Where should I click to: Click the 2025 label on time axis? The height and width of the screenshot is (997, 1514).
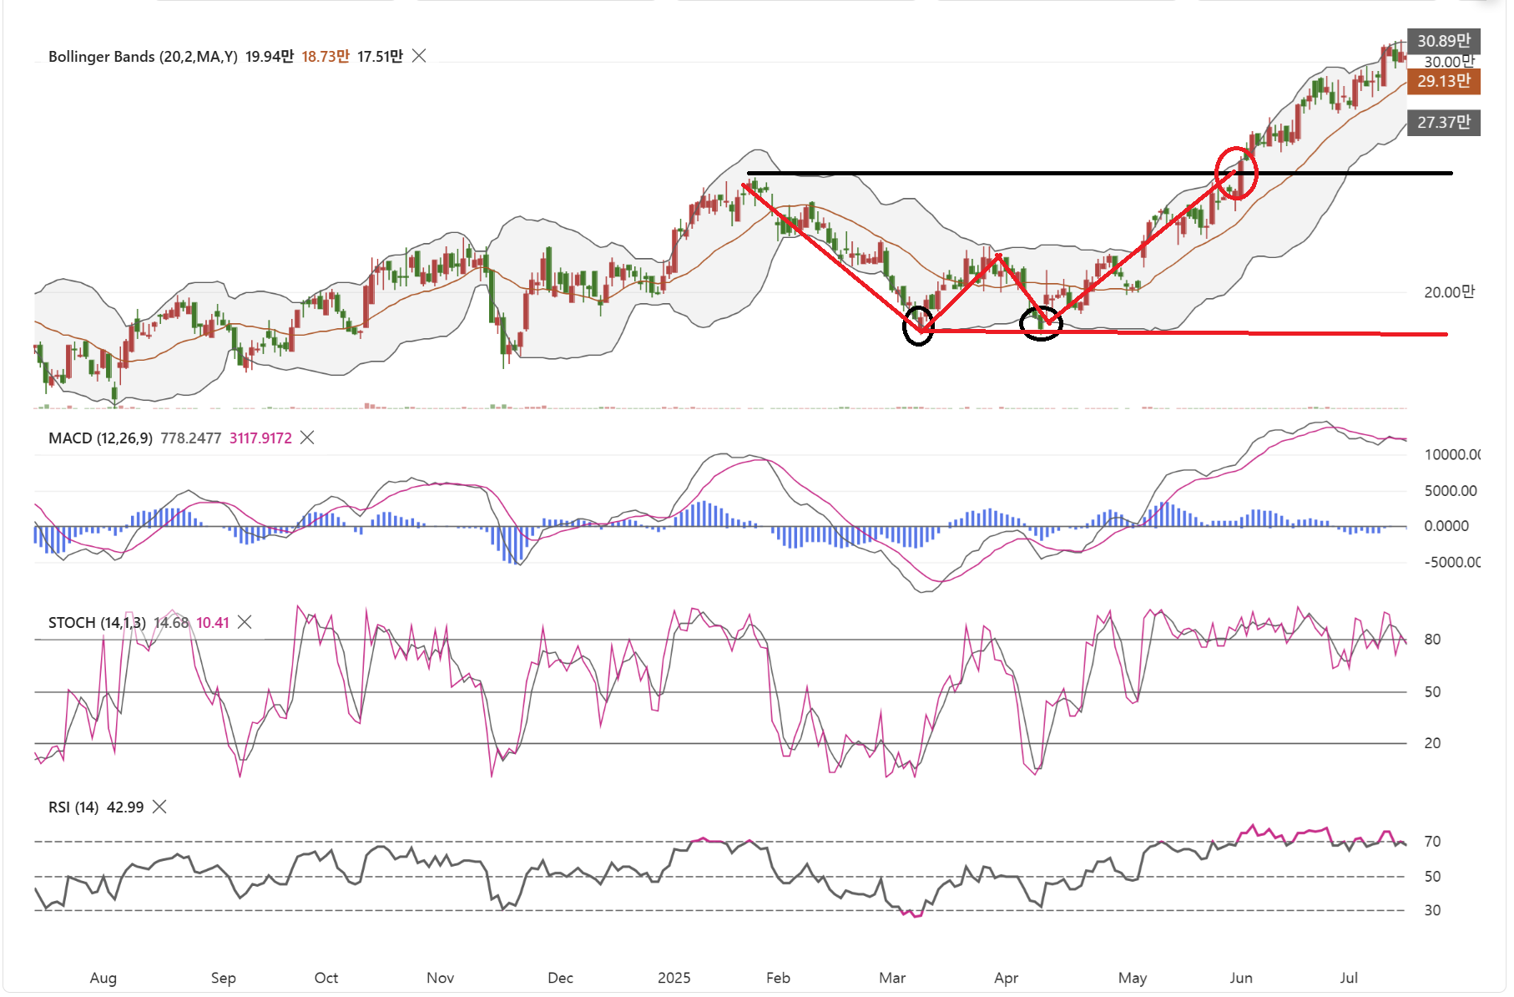[674, 977]
